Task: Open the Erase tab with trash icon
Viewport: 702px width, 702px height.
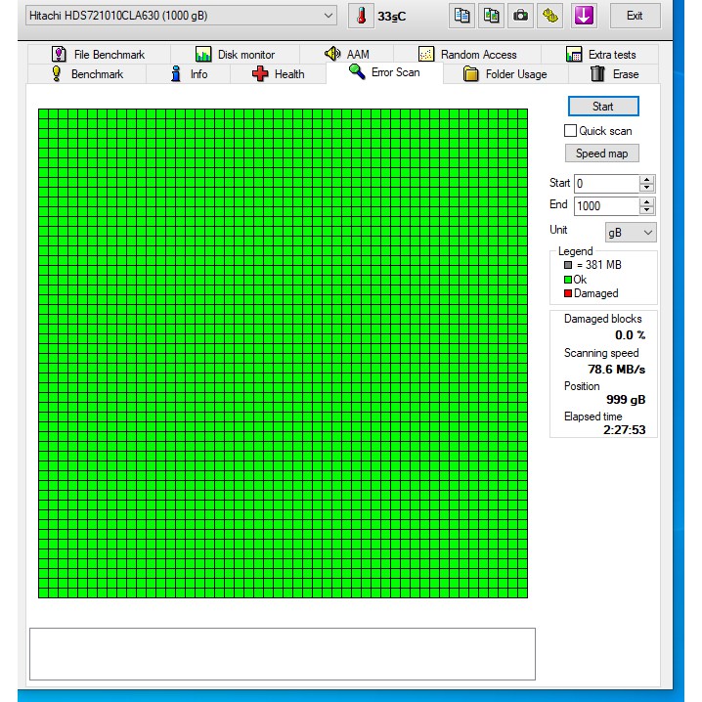Action: pos(614,74)
